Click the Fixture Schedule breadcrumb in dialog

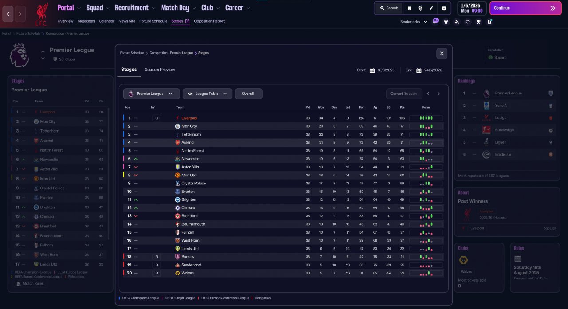click(132, 53)
